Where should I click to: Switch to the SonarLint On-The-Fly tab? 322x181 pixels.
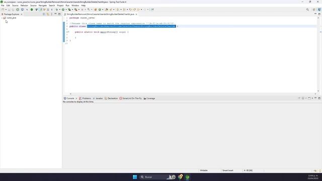131,99
